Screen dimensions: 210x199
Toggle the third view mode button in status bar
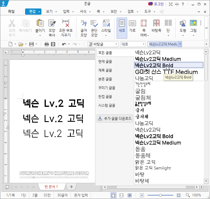point(129,195)
